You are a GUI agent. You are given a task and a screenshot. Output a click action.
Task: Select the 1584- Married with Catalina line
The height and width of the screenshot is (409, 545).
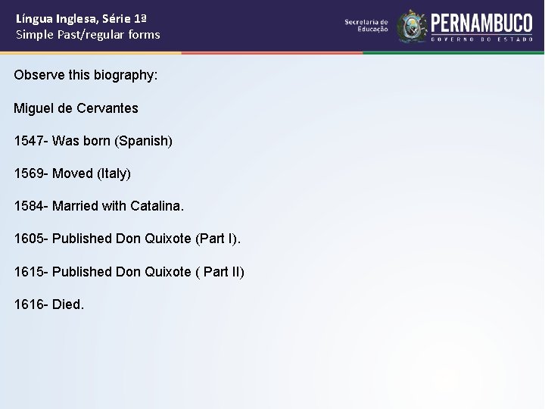point(98,206)
